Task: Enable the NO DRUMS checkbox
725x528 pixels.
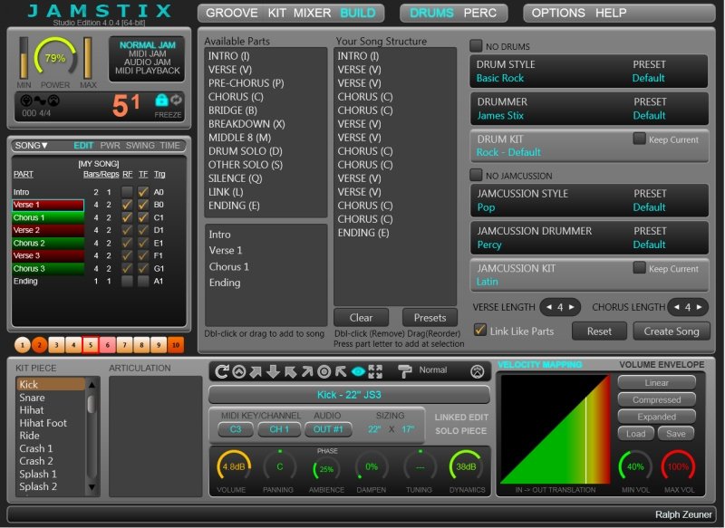Action: click(x=476, y=45)
